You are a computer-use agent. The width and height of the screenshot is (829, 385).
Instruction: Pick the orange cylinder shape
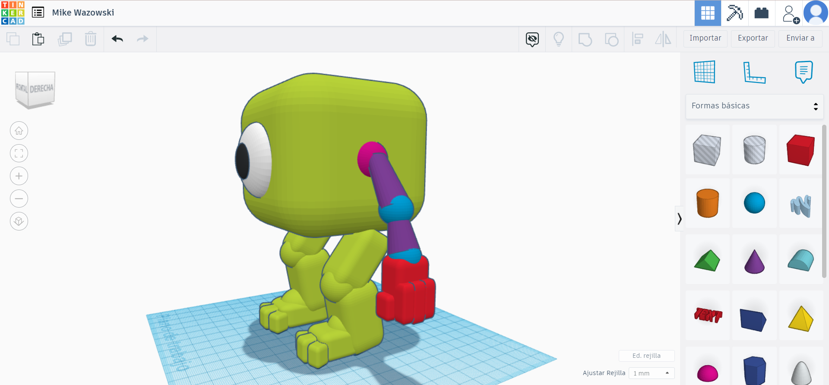coord(707,203)
